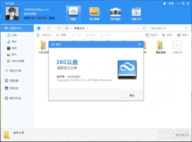This screenshot has height=142, width=192.
Task: Click the 上传文件 toolbar button
Action: point(44,35)
